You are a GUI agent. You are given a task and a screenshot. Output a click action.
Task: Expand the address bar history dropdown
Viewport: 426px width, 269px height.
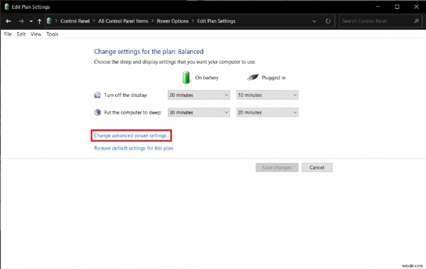coord(314,21)
